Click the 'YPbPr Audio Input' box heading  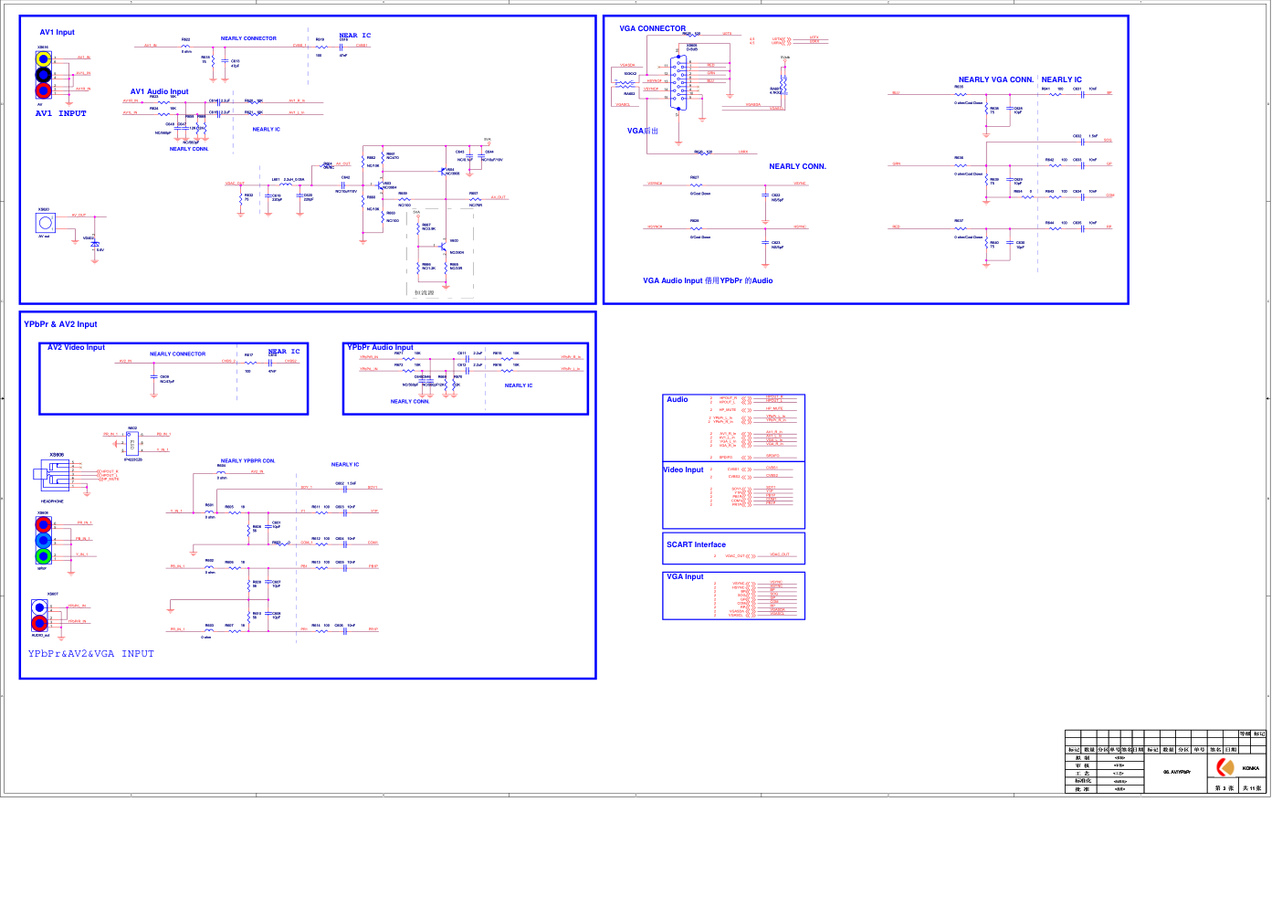click(x=380, y=347)
